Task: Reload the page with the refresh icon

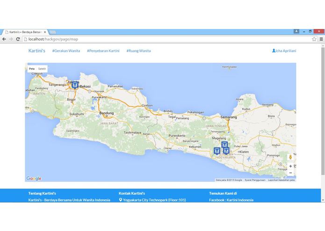Action: (x=18, y=39)
